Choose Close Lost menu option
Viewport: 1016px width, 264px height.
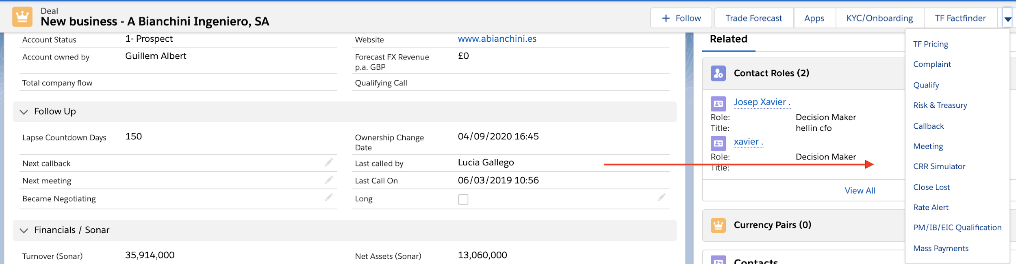point(931,187)
